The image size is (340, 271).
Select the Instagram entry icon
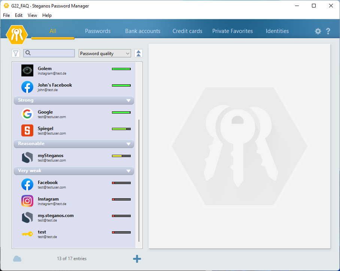27,201
